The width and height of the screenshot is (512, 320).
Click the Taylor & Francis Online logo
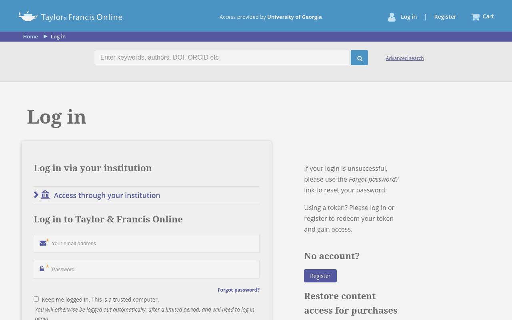tap(70, 16)
